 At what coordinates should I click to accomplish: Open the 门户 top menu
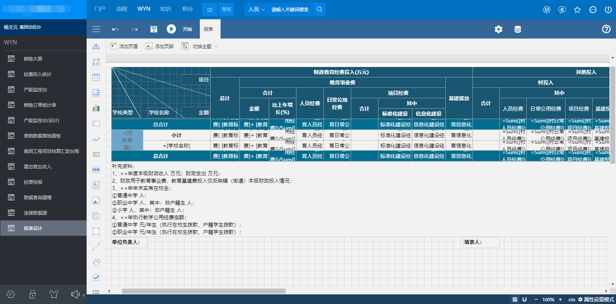[x=100, y=9]
